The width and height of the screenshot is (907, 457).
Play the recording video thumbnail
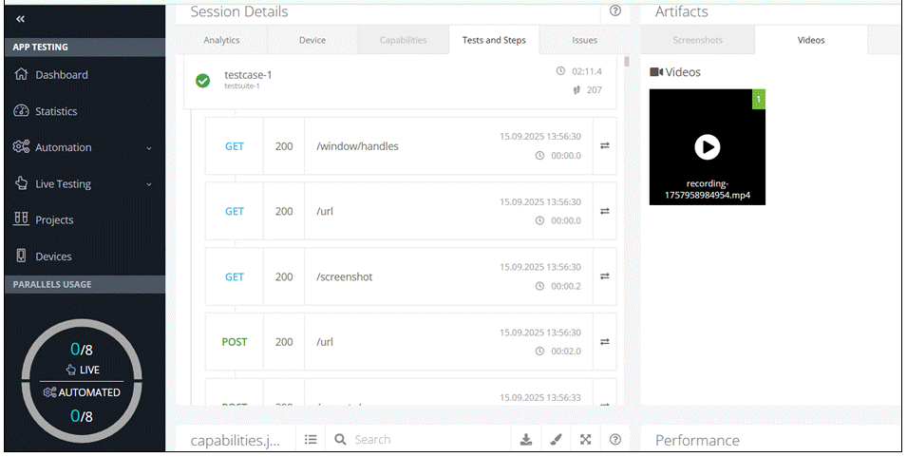pyautogui.click(x=707, y=146)
